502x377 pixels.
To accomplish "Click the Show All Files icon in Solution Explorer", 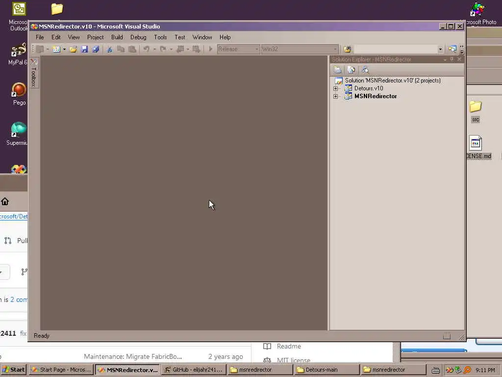I will [351, 70].
